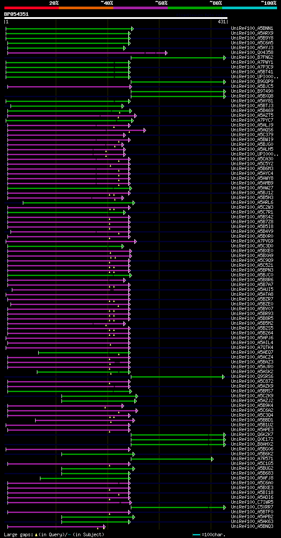This screenshot has width=281, height=538.
Task: Select the UniRef100_C7IWR5 label
Action: point(252,502)
